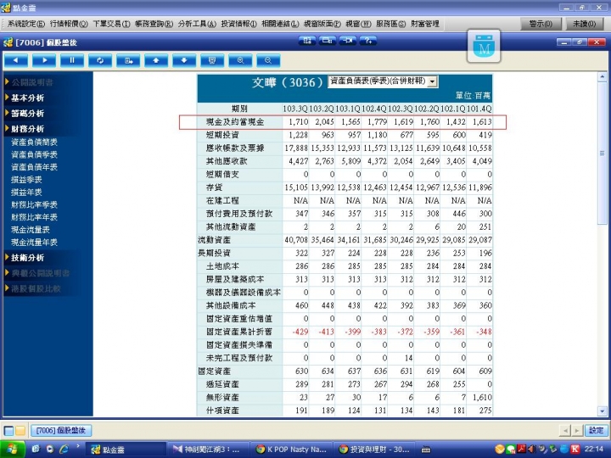
Task: Click the [7006] 個股盤後 bottom tab
Action: coord(61,430)
